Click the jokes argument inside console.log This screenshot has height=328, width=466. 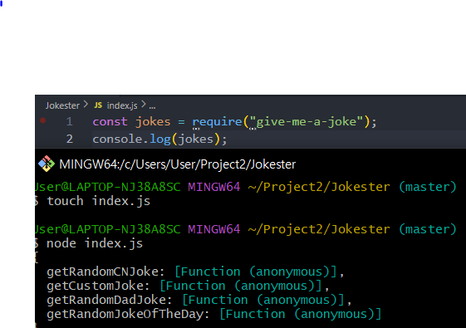click(196, 140)
